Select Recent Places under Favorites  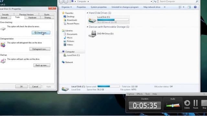73,24
